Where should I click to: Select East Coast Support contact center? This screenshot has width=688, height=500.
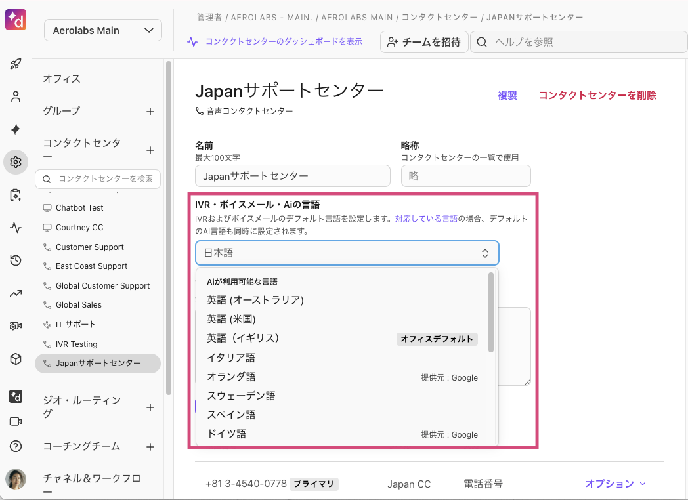(91, 266)
